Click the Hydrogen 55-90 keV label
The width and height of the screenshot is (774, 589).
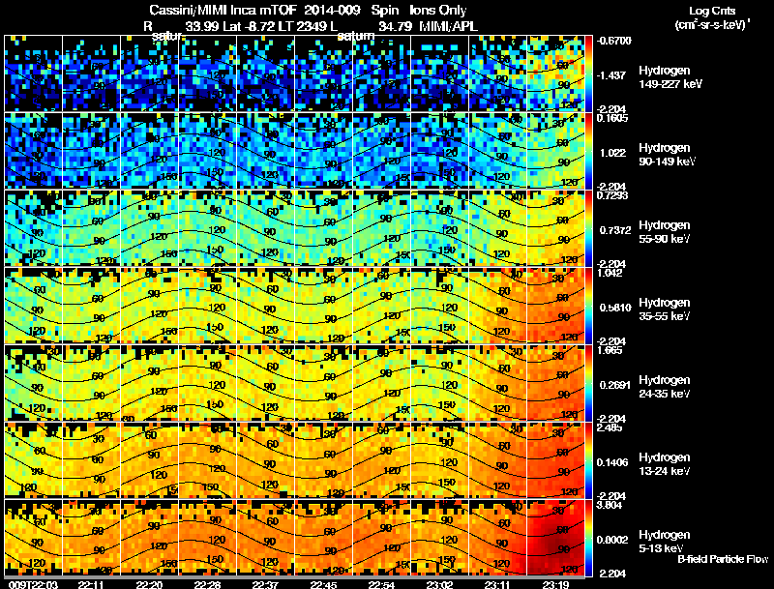(x=665, y=232)
